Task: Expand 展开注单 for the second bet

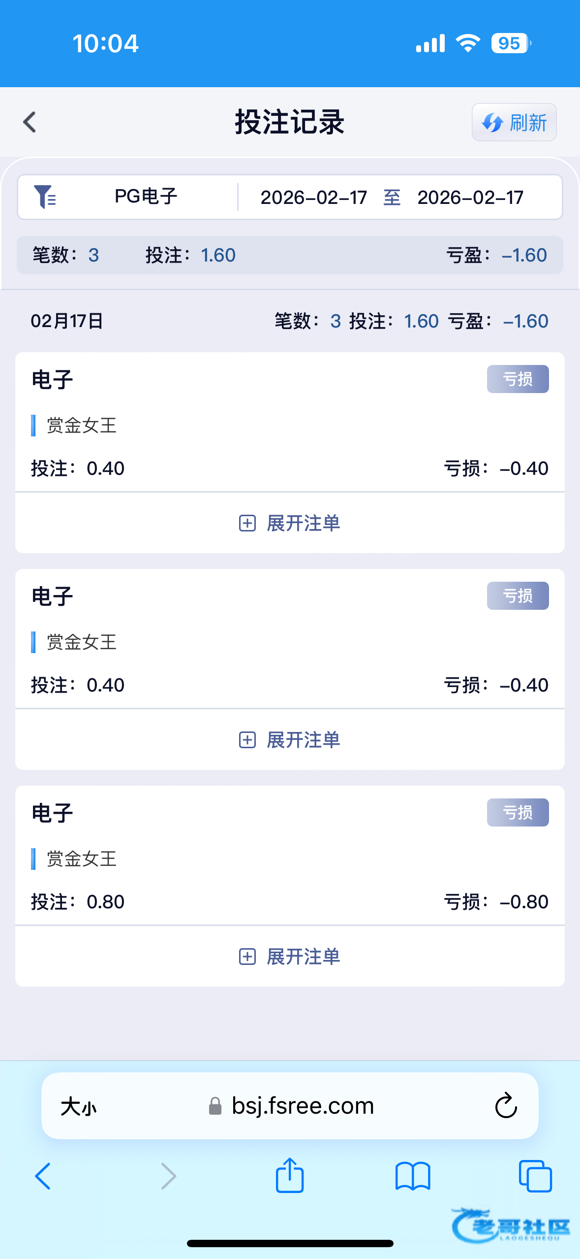Action: coord(290,740)
